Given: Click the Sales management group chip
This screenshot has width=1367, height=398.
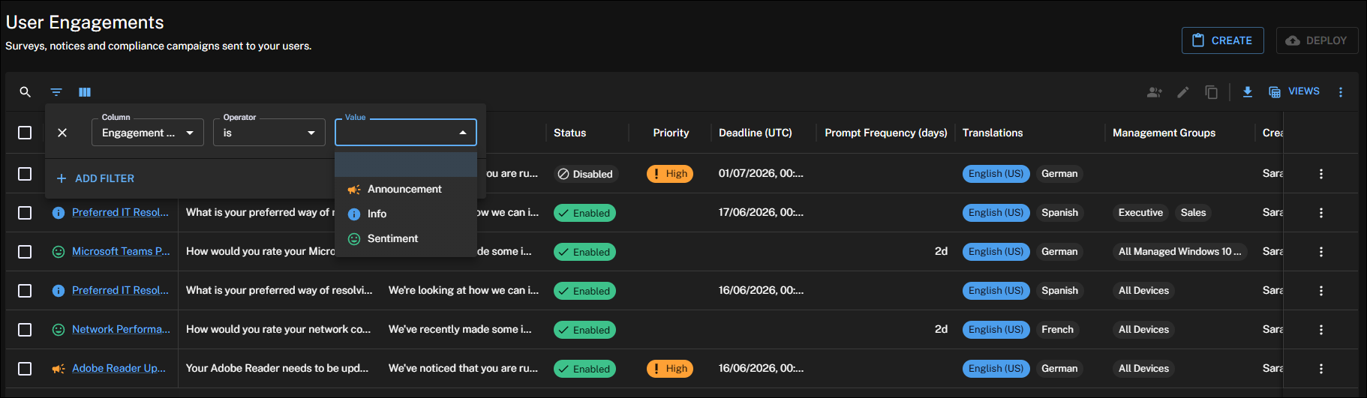Looking at the screenshot, I should pos(1193,213).
